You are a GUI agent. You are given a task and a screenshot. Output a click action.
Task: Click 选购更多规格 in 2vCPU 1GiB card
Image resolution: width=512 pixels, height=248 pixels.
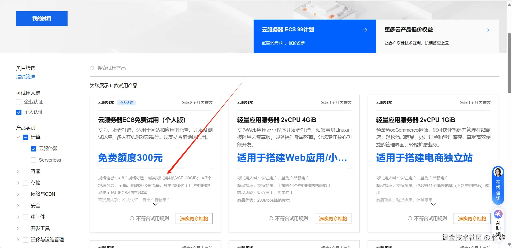472,219
